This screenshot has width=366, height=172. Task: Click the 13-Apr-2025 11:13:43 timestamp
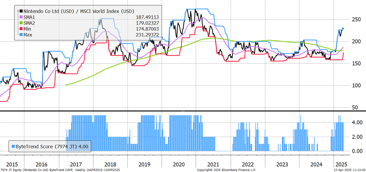(350, 170)
